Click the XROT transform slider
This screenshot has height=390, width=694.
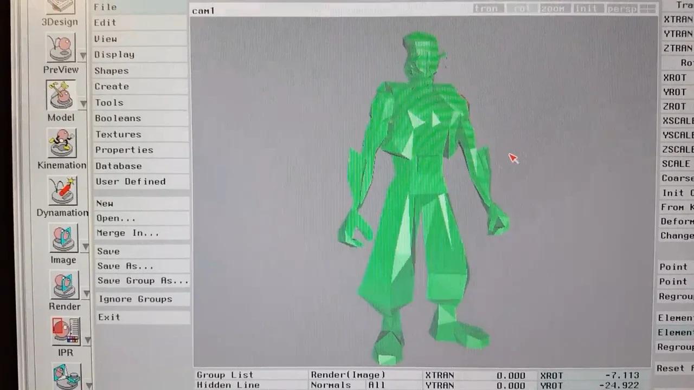[x=674, y=77]
